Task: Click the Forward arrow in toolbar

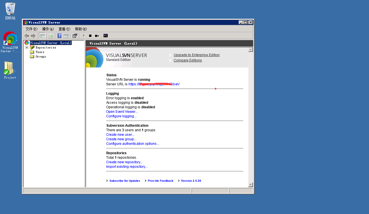Action: (33, 36)
